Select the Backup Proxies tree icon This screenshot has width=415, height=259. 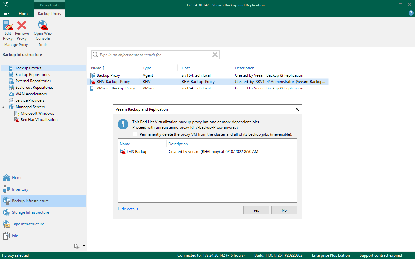point(11,68)
